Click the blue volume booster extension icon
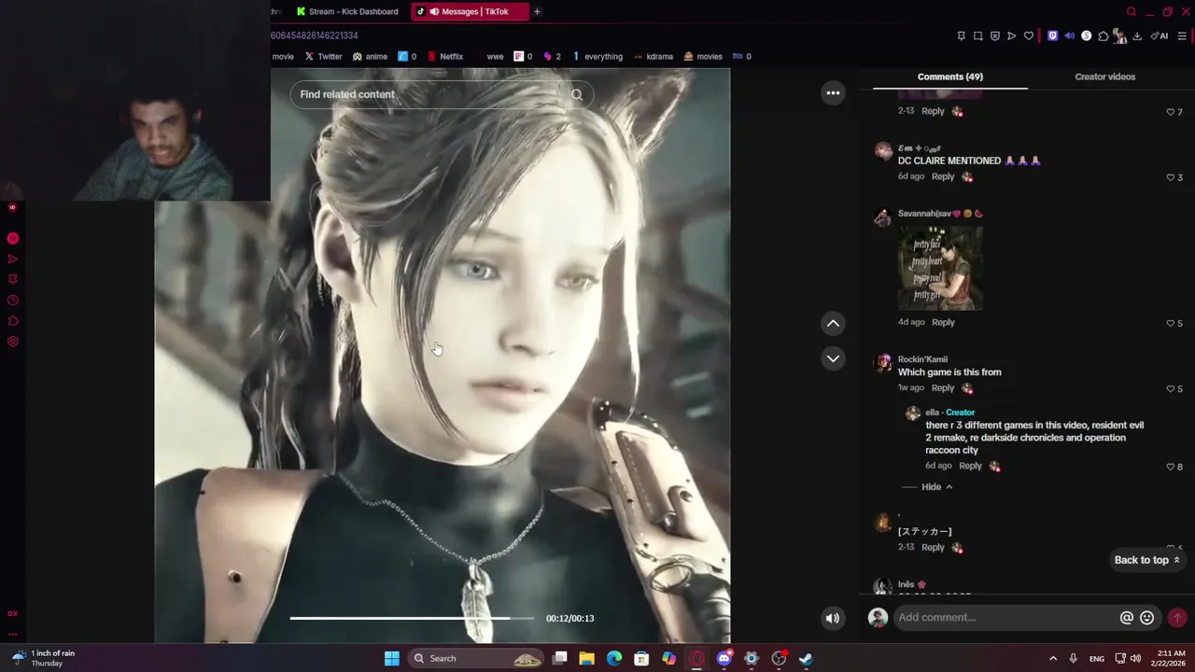The height and width of the screenshot is (672, 1195). coord(1069,36)
